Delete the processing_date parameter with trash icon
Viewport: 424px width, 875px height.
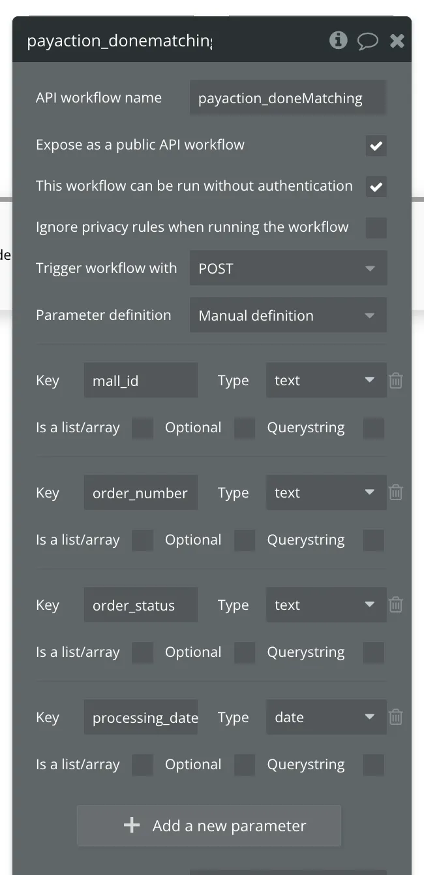tap(396, 718)
